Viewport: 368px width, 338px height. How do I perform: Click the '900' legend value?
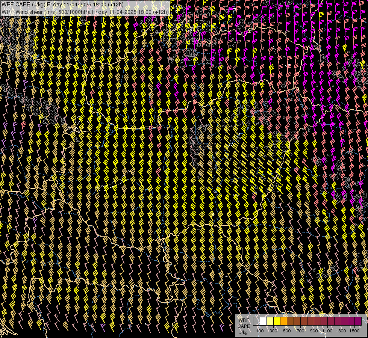click(x=314, y=331)
